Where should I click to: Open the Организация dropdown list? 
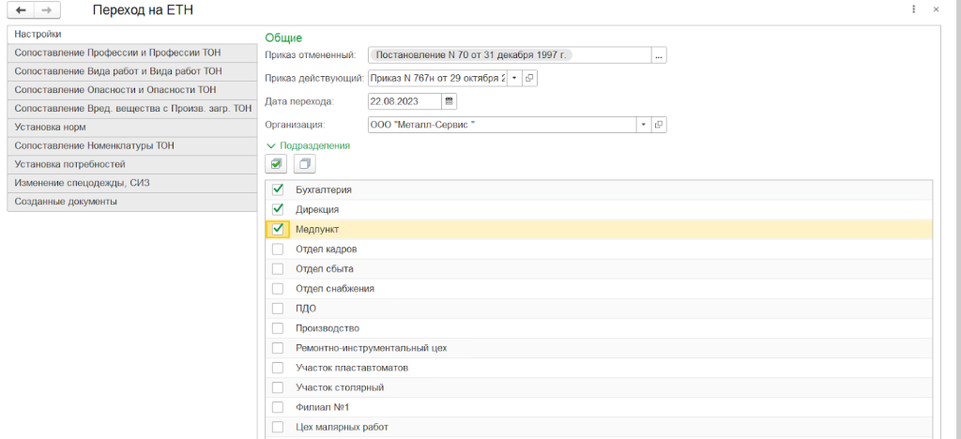[644, 125]
